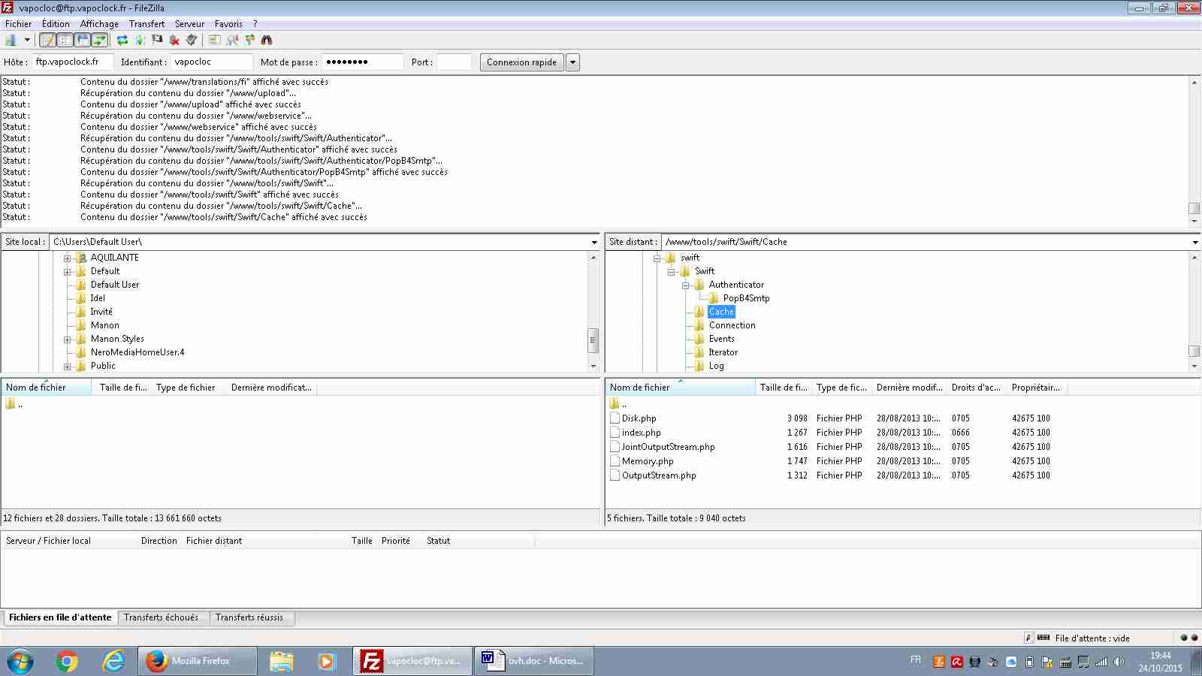This screenshot has height=676, width=1202.
Task: Open the Favoris menu
Action: 228,23
